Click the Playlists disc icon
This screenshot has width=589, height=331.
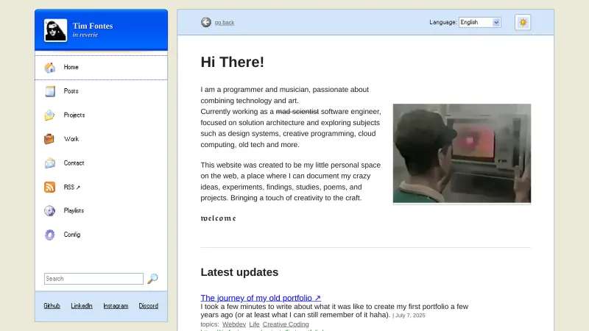tap(50, 211)
